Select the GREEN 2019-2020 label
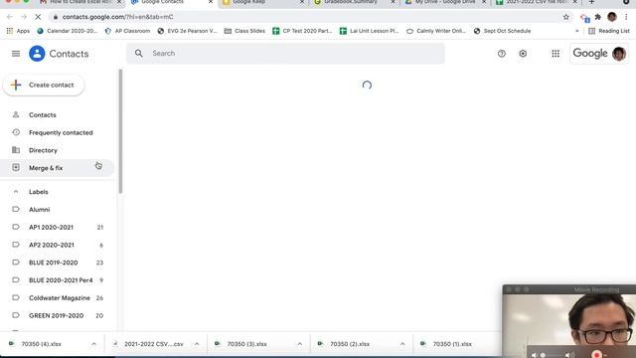The image size is (636, 358). 58,315
